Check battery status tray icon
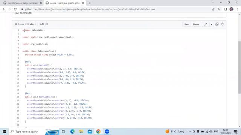The image size is (241, 135). pos(203,132)
